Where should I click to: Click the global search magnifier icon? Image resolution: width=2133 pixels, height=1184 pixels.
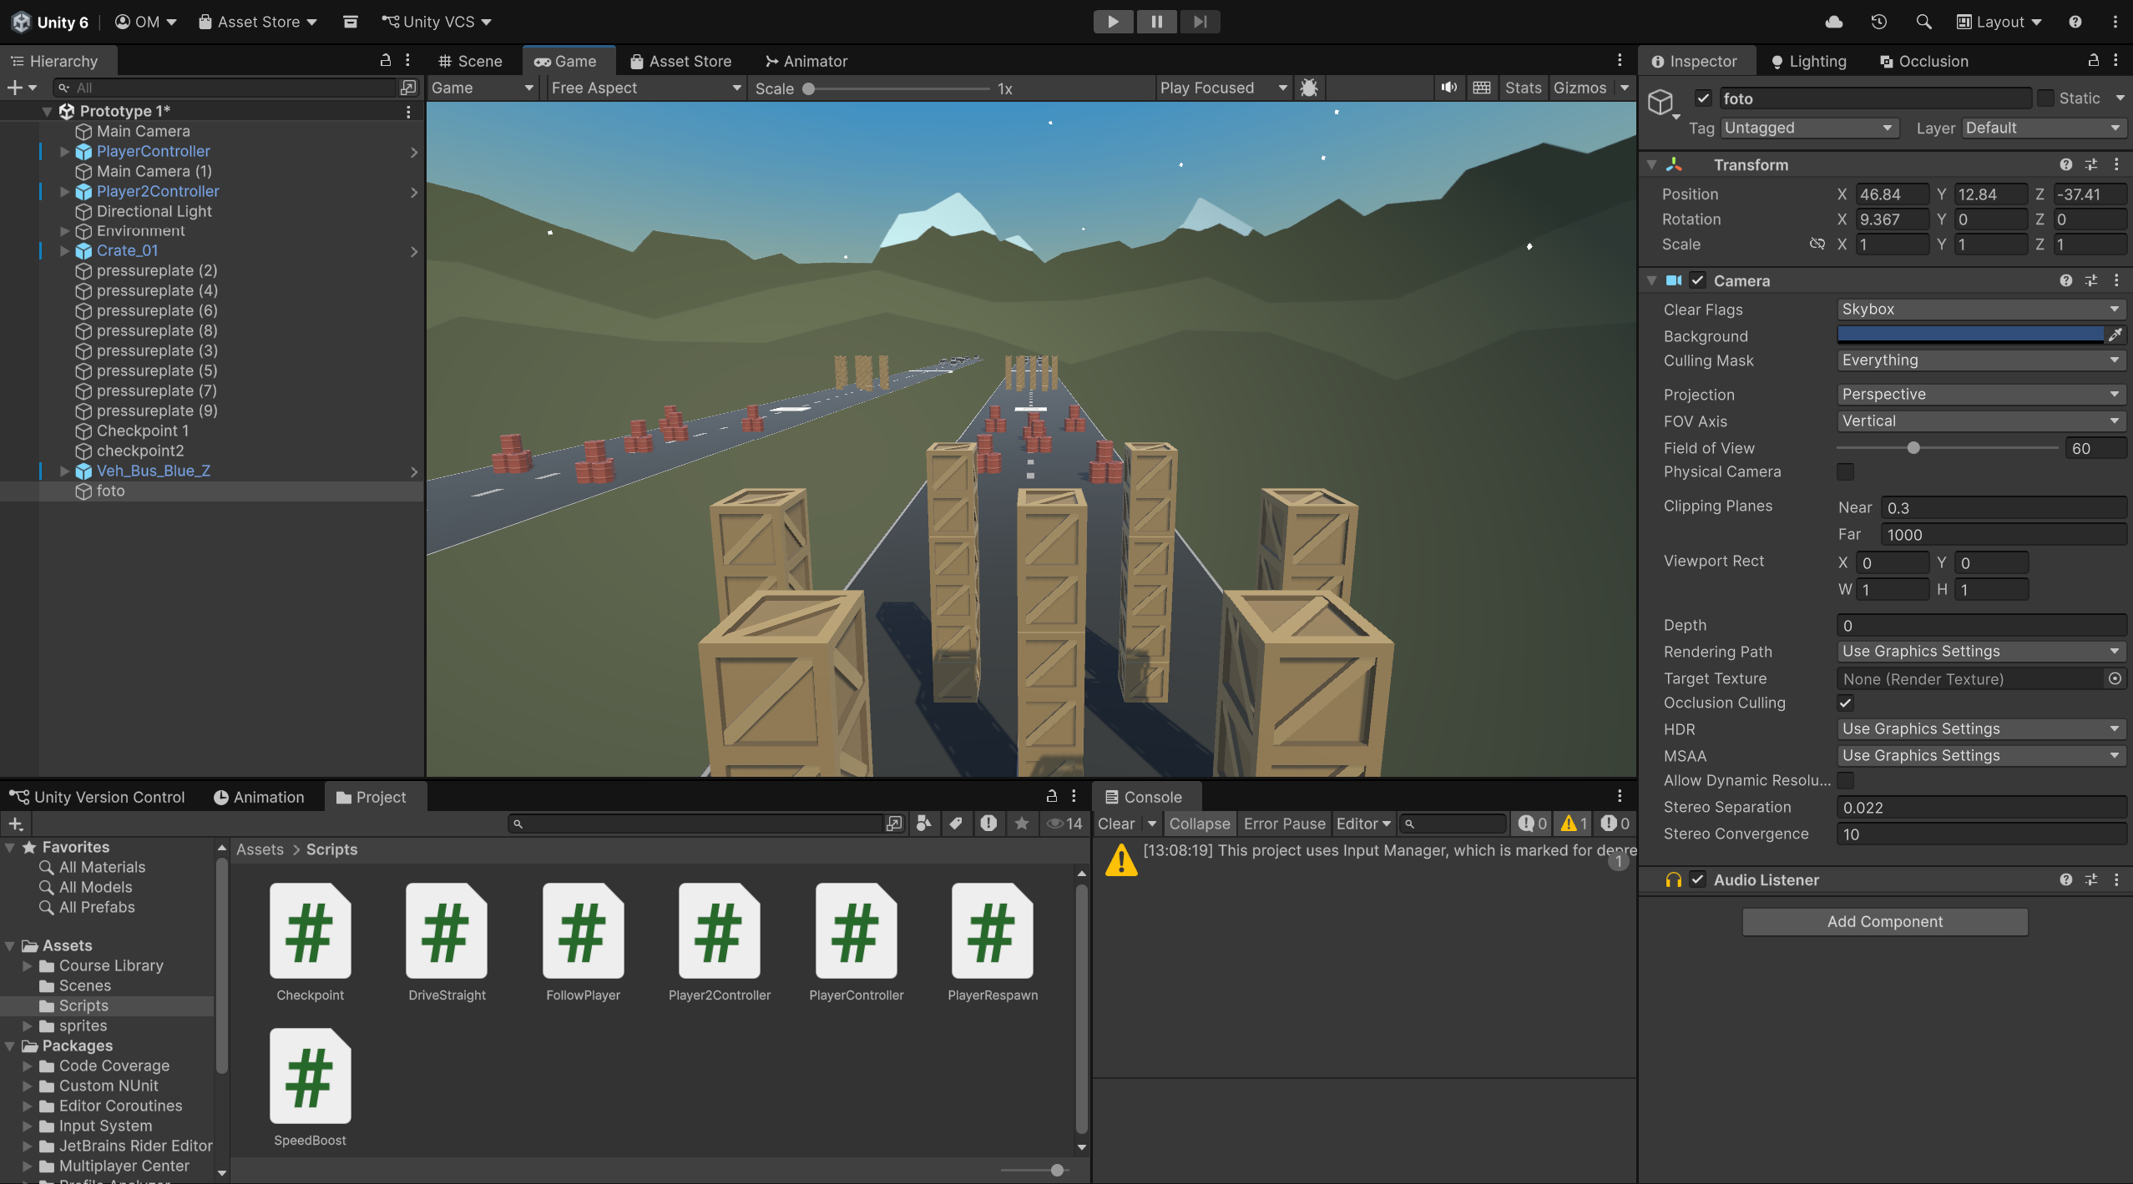pyautogui.click(x=1923, y=22)
